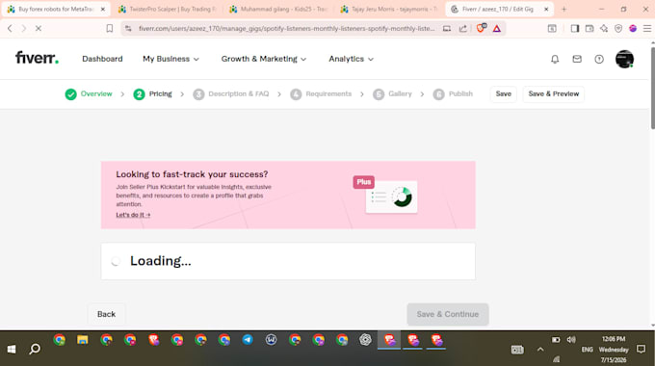
Task: Open a new browser tab with plus
Action: pyautogui.click(x=563, y=9)
